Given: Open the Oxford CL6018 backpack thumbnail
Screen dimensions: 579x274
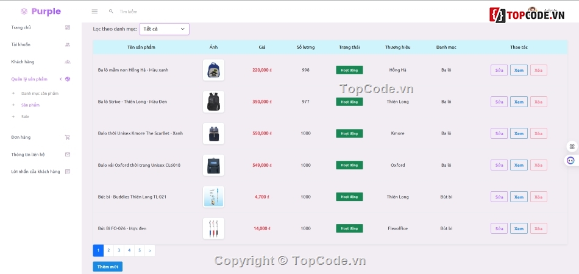Looking at the screenshot, I should [213, 165].
